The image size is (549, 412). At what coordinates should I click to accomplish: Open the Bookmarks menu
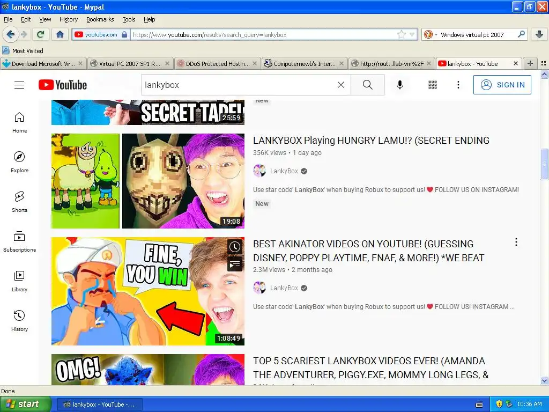pos(100,19)
